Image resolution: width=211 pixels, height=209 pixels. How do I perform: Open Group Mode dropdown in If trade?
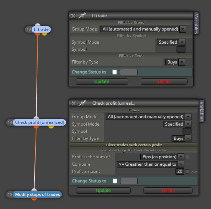point(143,29)
